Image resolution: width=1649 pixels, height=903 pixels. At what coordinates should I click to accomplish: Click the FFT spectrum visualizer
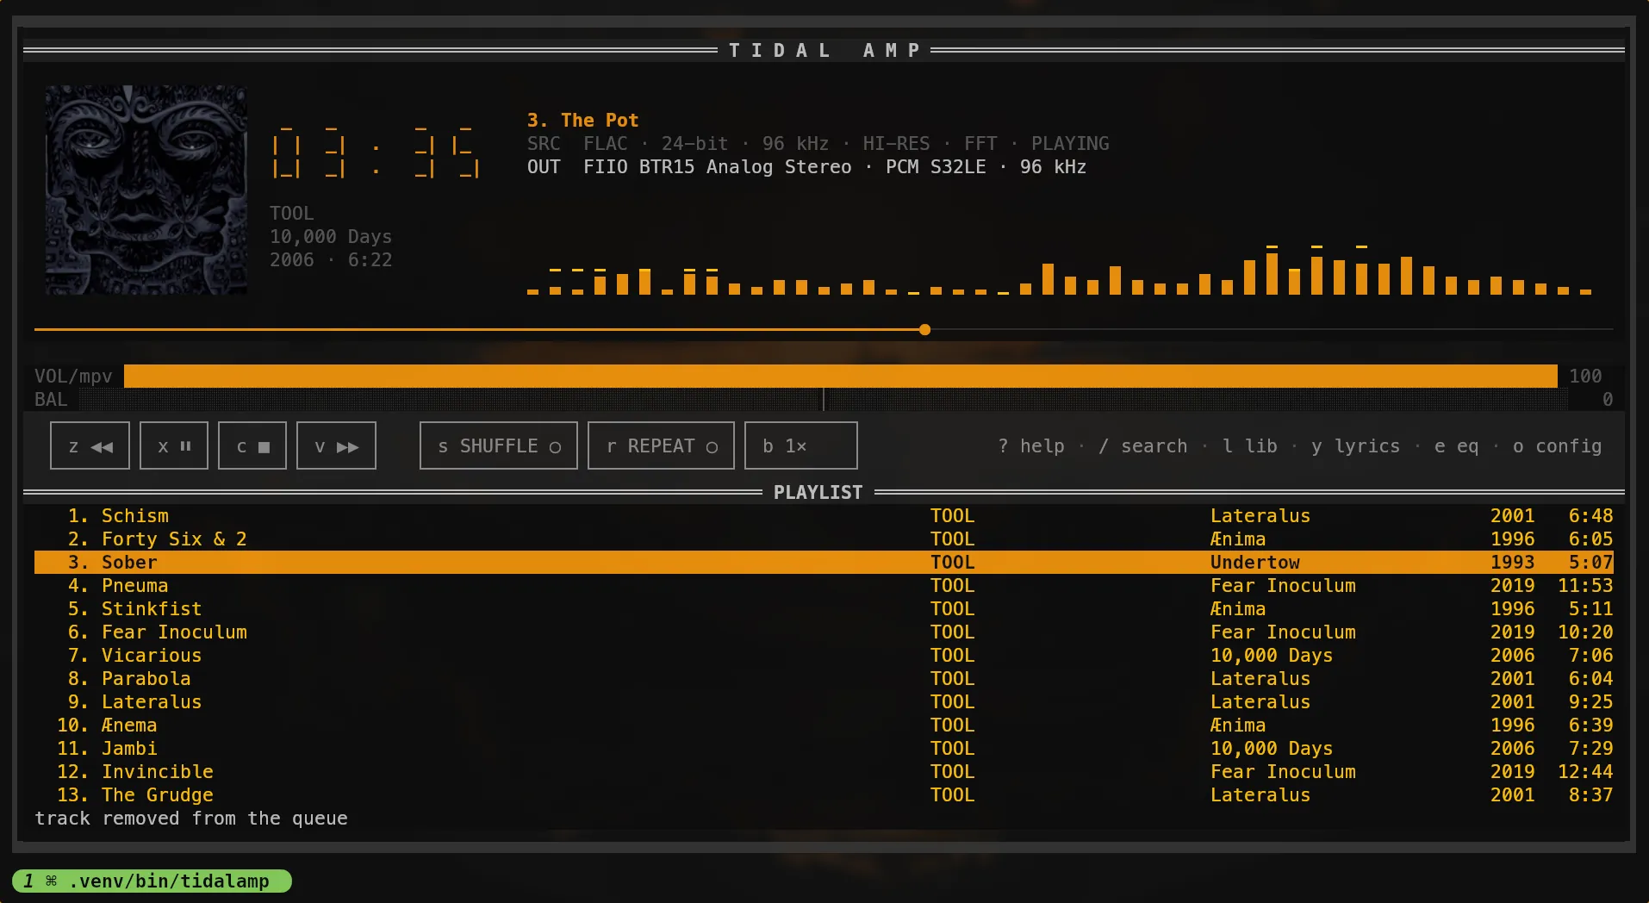coord(1059,270)
